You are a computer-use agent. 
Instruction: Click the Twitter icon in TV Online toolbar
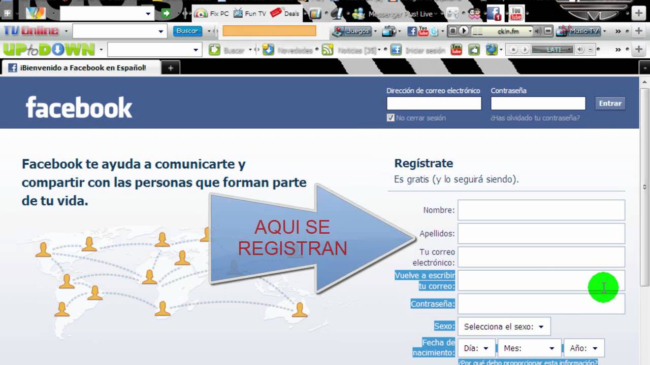click(x=435, y=31)
